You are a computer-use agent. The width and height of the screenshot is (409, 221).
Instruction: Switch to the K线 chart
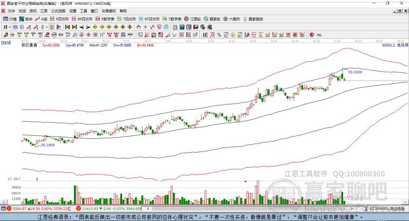pyautogui.click(x=41, y=19)
